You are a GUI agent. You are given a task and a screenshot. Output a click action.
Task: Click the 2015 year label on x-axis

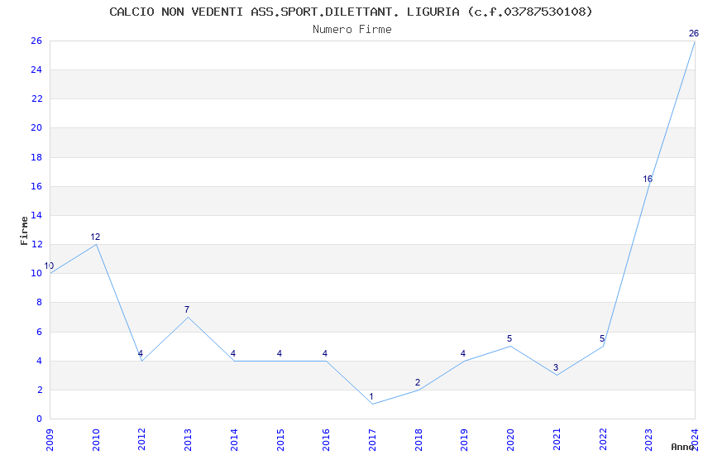[280, 438]
